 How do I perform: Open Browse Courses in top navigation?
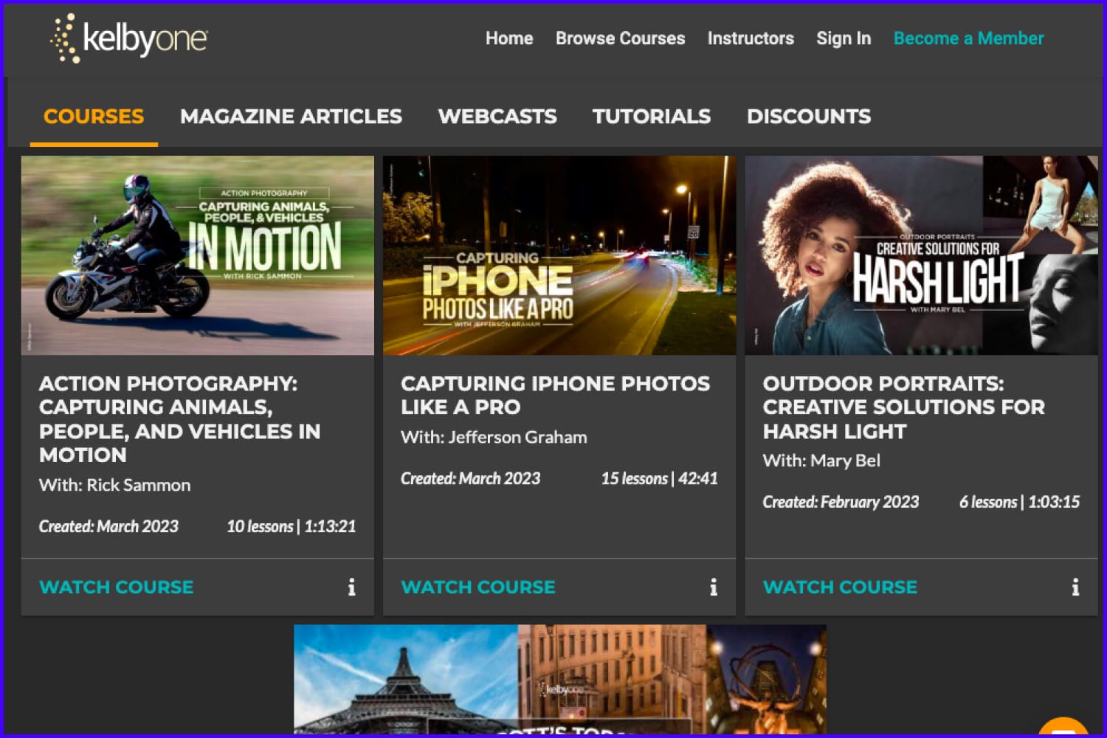click(x=620, y=38)
